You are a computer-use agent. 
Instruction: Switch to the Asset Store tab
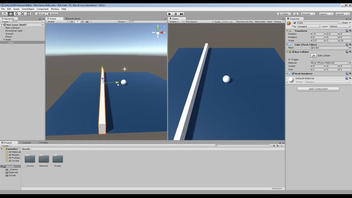click(x=73, y=19)
